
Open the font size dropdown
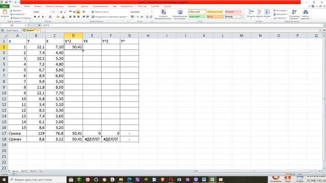click(58, 12)
